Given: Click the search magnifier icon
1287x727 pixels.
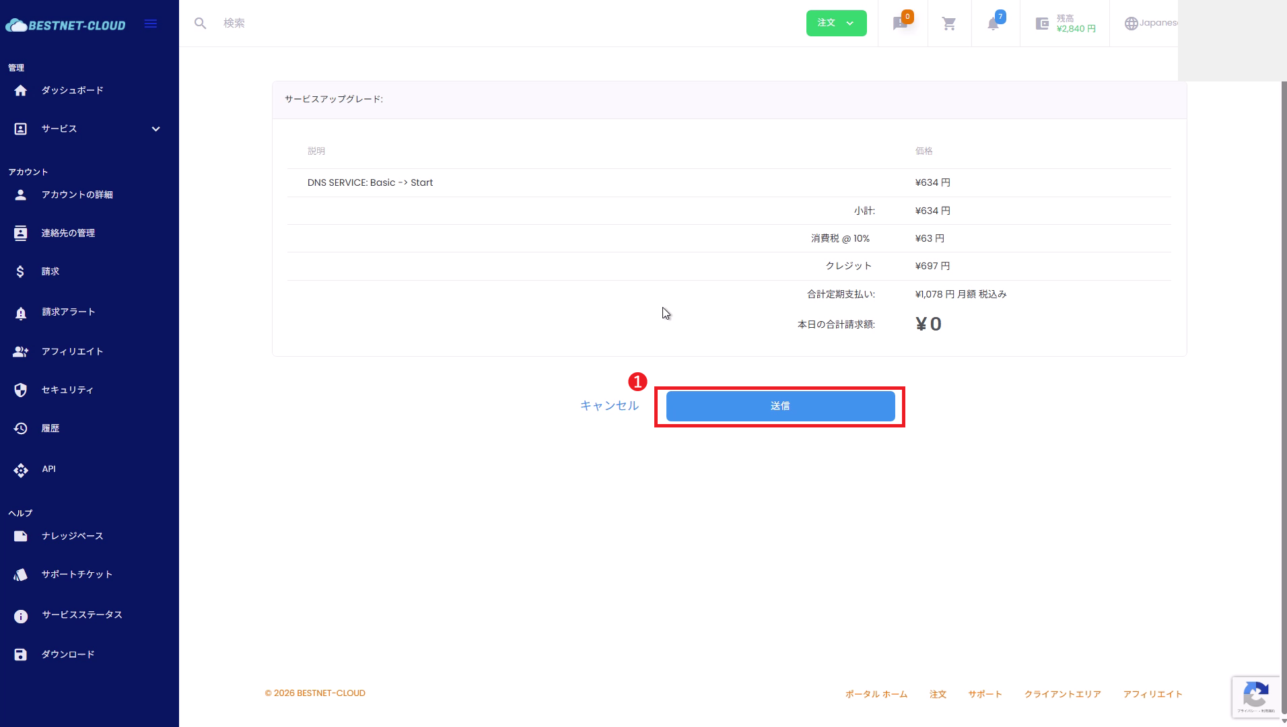Looking at the screenshot, I should 200,24.
